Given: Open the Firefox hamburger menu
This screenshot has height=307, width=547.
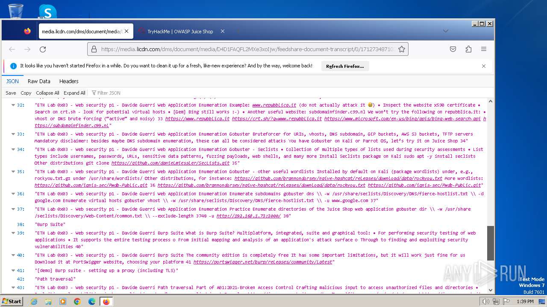Looking at the screenshot, I should 484,49.
